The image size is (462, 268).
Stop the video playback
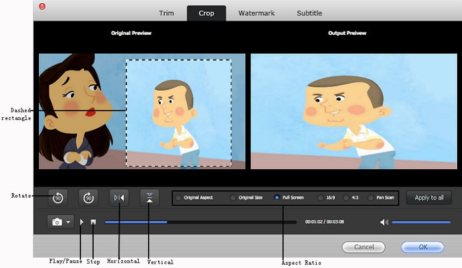pos(93,222)
